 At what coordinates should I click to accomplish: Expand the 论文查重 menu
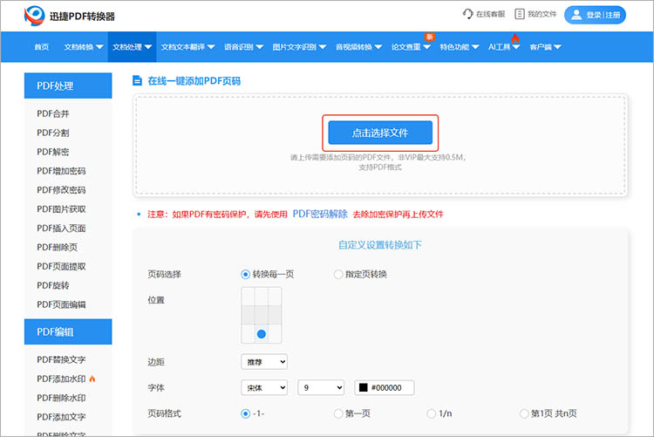point(411,47)
